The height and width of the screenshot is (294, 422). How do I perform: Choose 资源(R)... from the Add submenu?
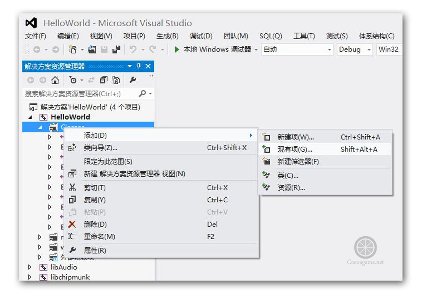tap(325, 188)
